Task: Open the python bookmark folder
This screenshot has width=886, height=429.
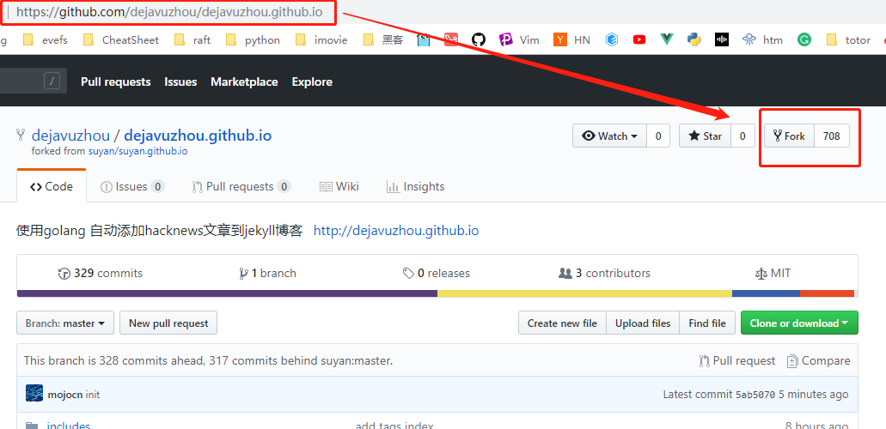Action: 252,39
